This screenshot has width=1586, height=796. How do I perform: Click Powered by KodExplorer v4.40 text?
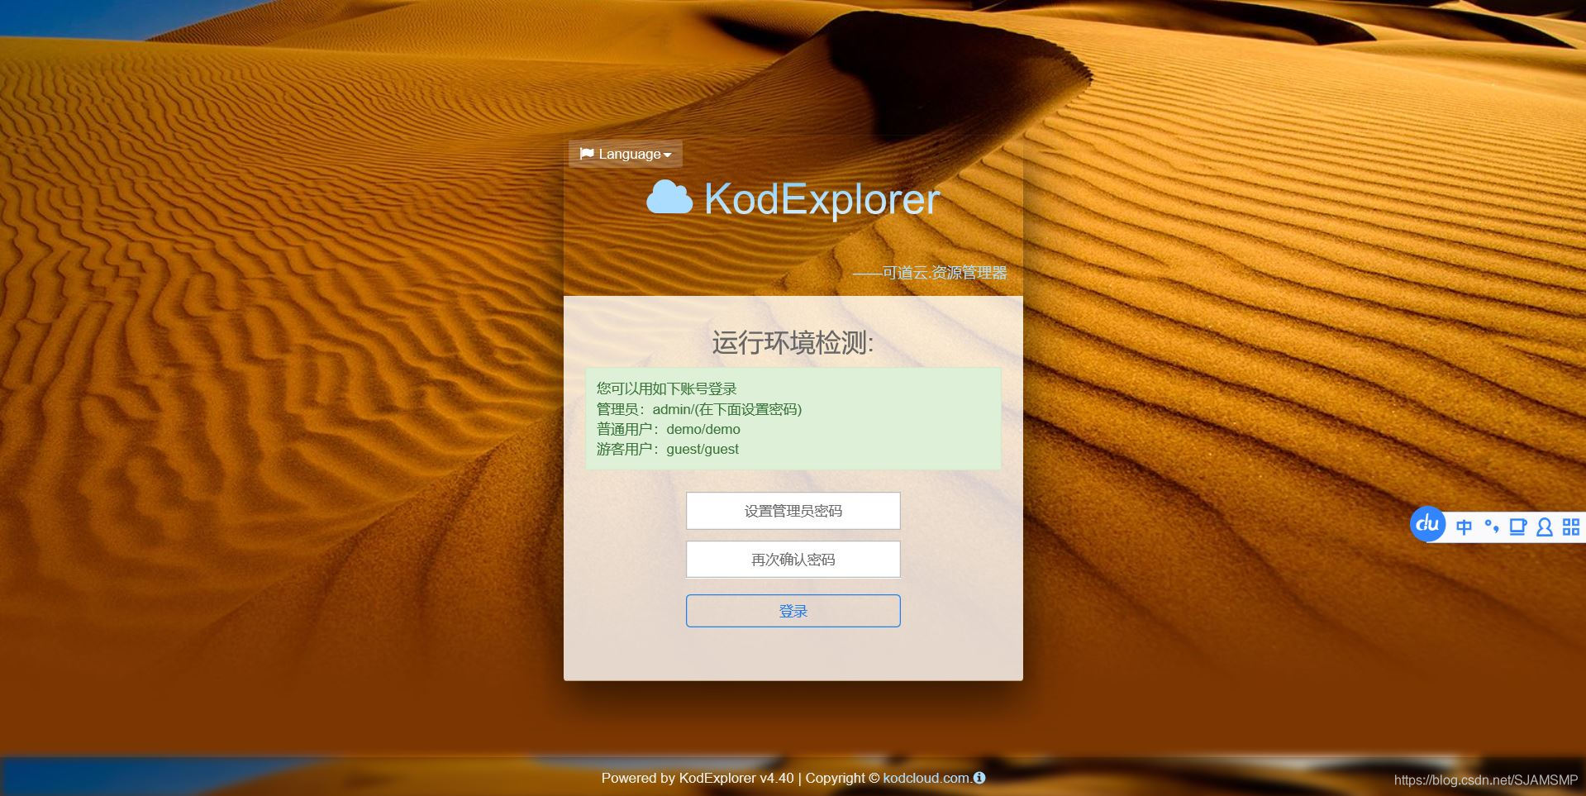(x=697, y=778)
